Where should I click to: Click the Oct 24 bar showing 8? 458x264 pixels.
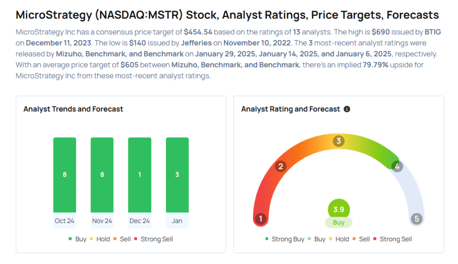(x=64, y=175)
